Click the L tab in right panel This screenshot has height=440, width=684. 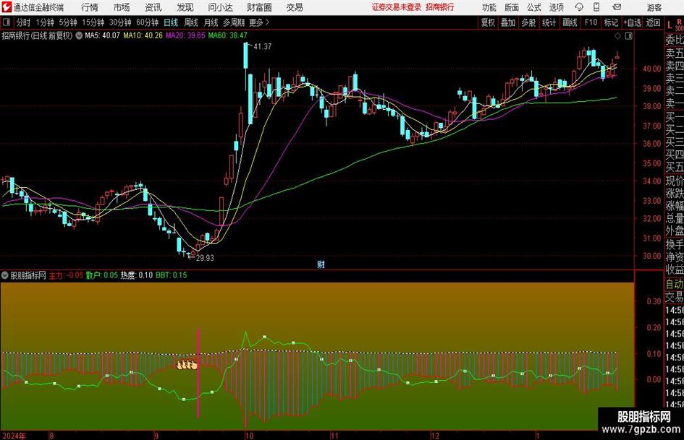670,26
